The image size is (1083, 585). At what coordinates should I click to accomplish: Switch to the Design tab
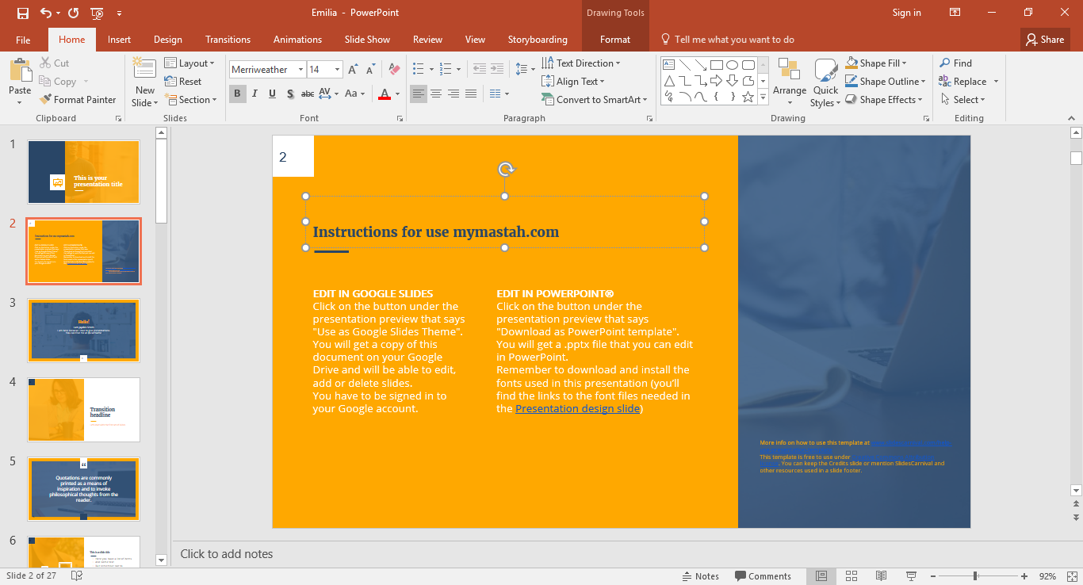(x=168, y=40)
